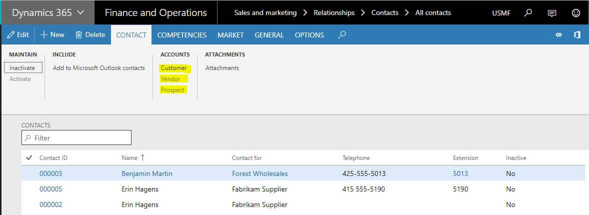Click the Delete trash button

tap(90, 34)
